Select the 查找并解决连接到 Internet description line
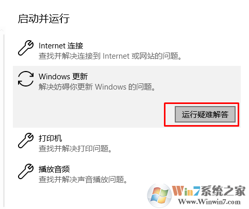 coord(110,56)
